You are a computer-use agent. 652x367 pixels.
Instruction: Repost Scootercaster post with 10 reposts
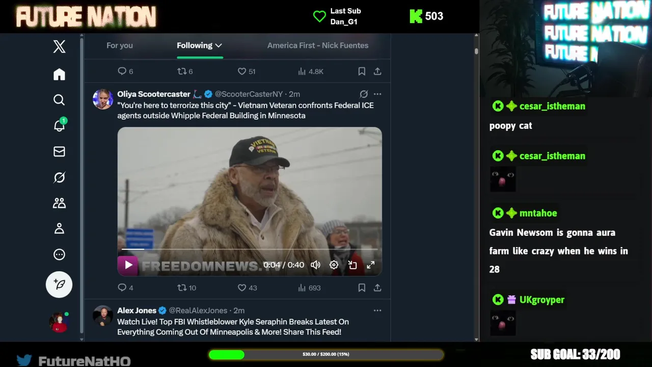coord(186,288)
